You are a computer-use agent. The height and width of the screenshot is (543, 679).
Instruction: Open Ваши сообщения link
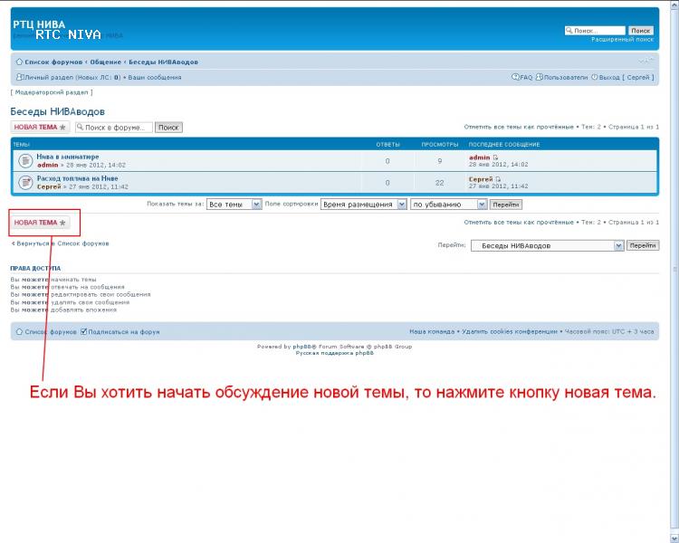click(x=155, y=78)
